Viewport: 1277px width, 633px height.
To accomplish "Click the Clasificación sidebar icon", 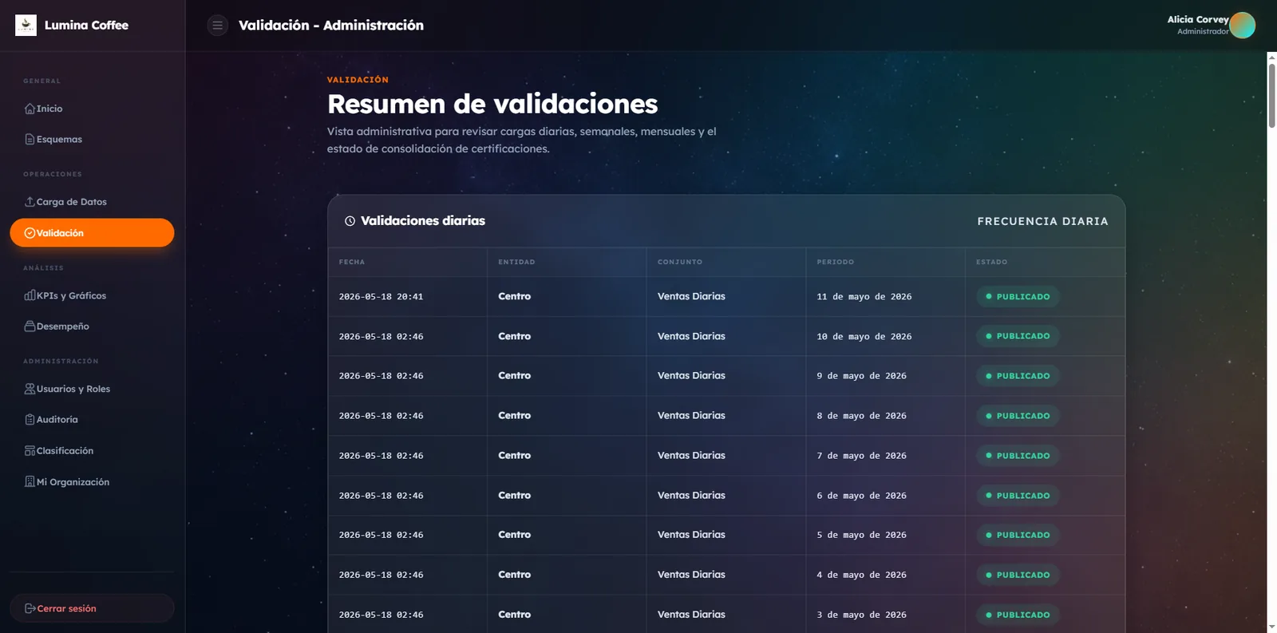I will 30,451.
